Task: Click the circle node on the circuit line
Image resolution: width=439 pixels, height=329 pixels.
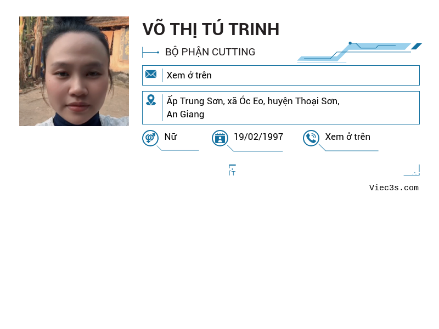Action: coord(350,43)
